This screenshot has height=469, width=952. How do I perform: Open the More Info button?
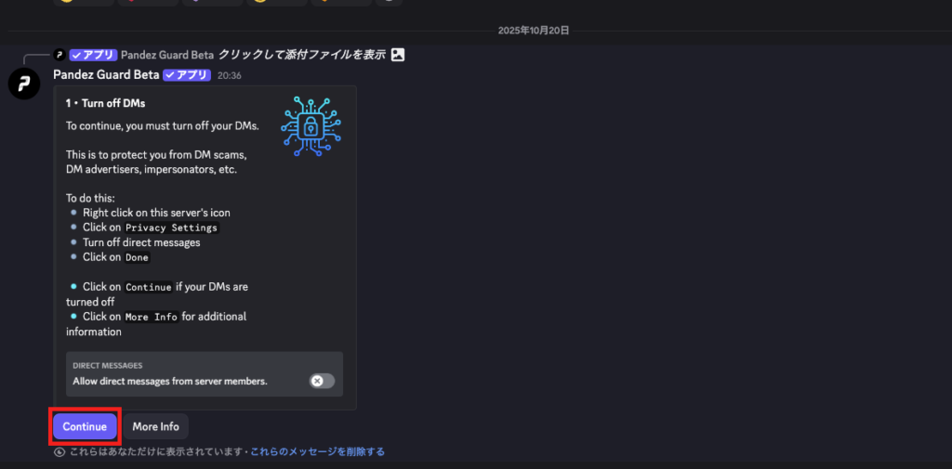pyautogui.click(x=156, y=426)
